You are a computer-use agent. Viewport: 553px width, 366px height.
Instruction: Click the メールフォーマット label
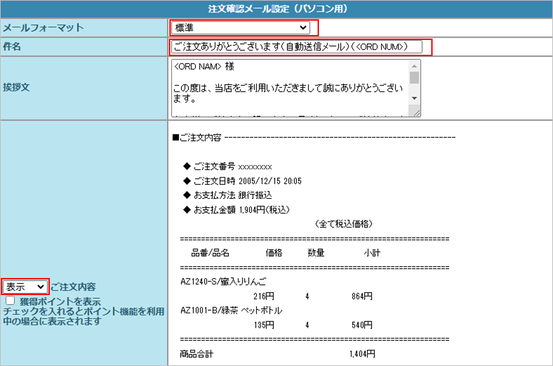[44, 28]
